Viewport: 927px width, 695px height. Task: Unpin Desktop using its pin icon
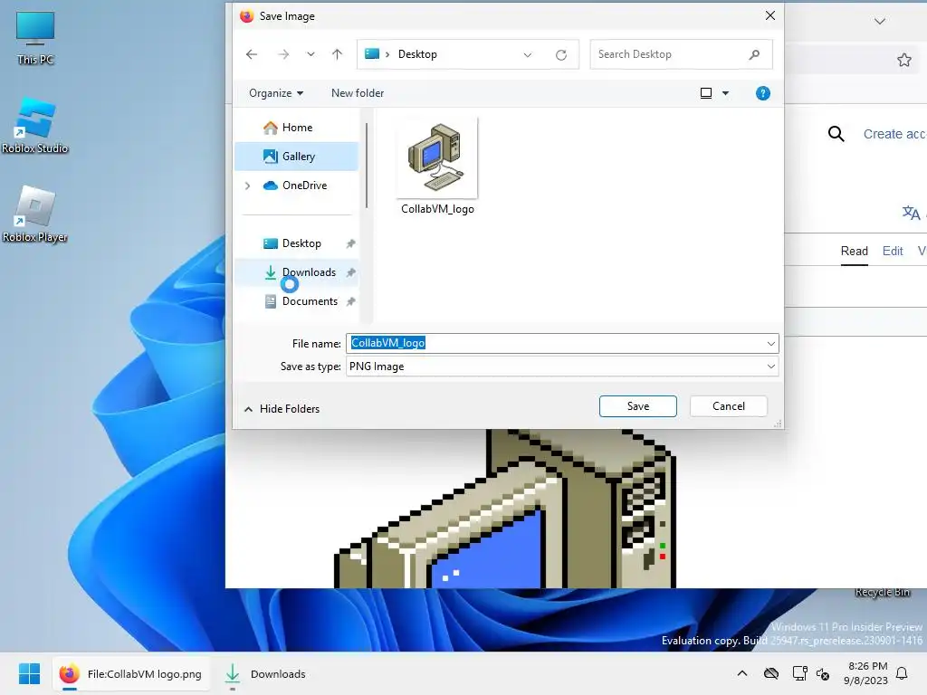coord(350,243)
